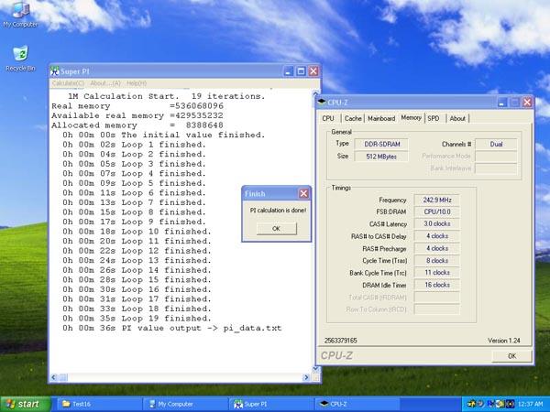Click the OK button in CPU-Z
Image resolution: width=550 pixels, height=412 pixels.
[511, 356]
